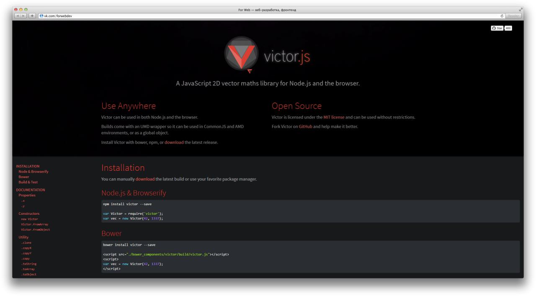Select .toArray in the sidebar
Image resolution: width=536 pixels, height=296 pixels.
28,269
